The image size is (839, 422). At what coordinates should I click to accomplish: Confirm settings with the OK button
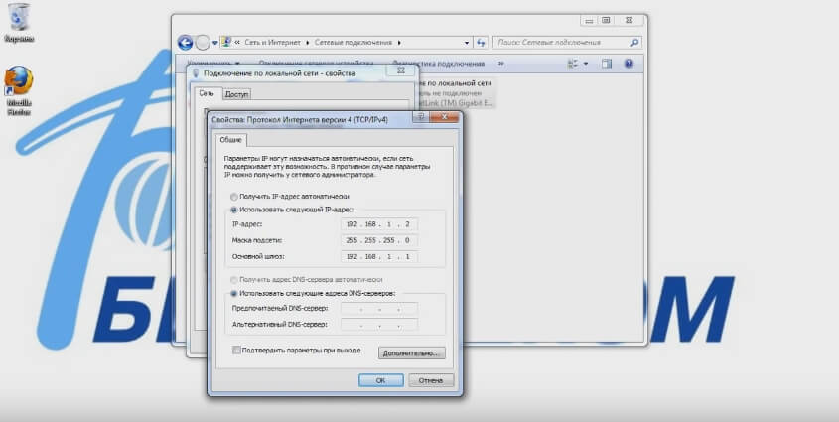[x=381, y=380]
